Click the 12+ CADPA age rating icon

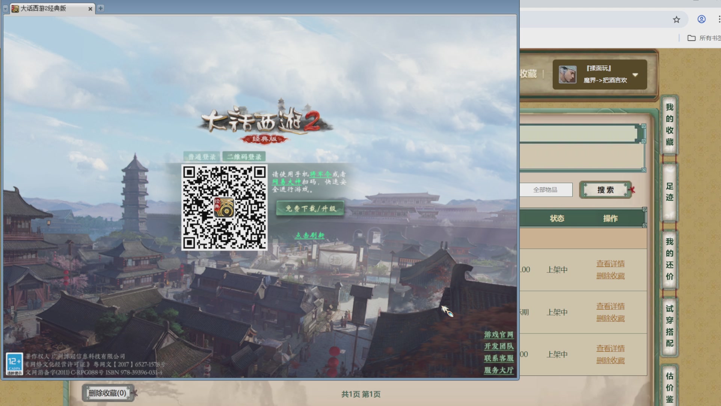coord(15,364)
